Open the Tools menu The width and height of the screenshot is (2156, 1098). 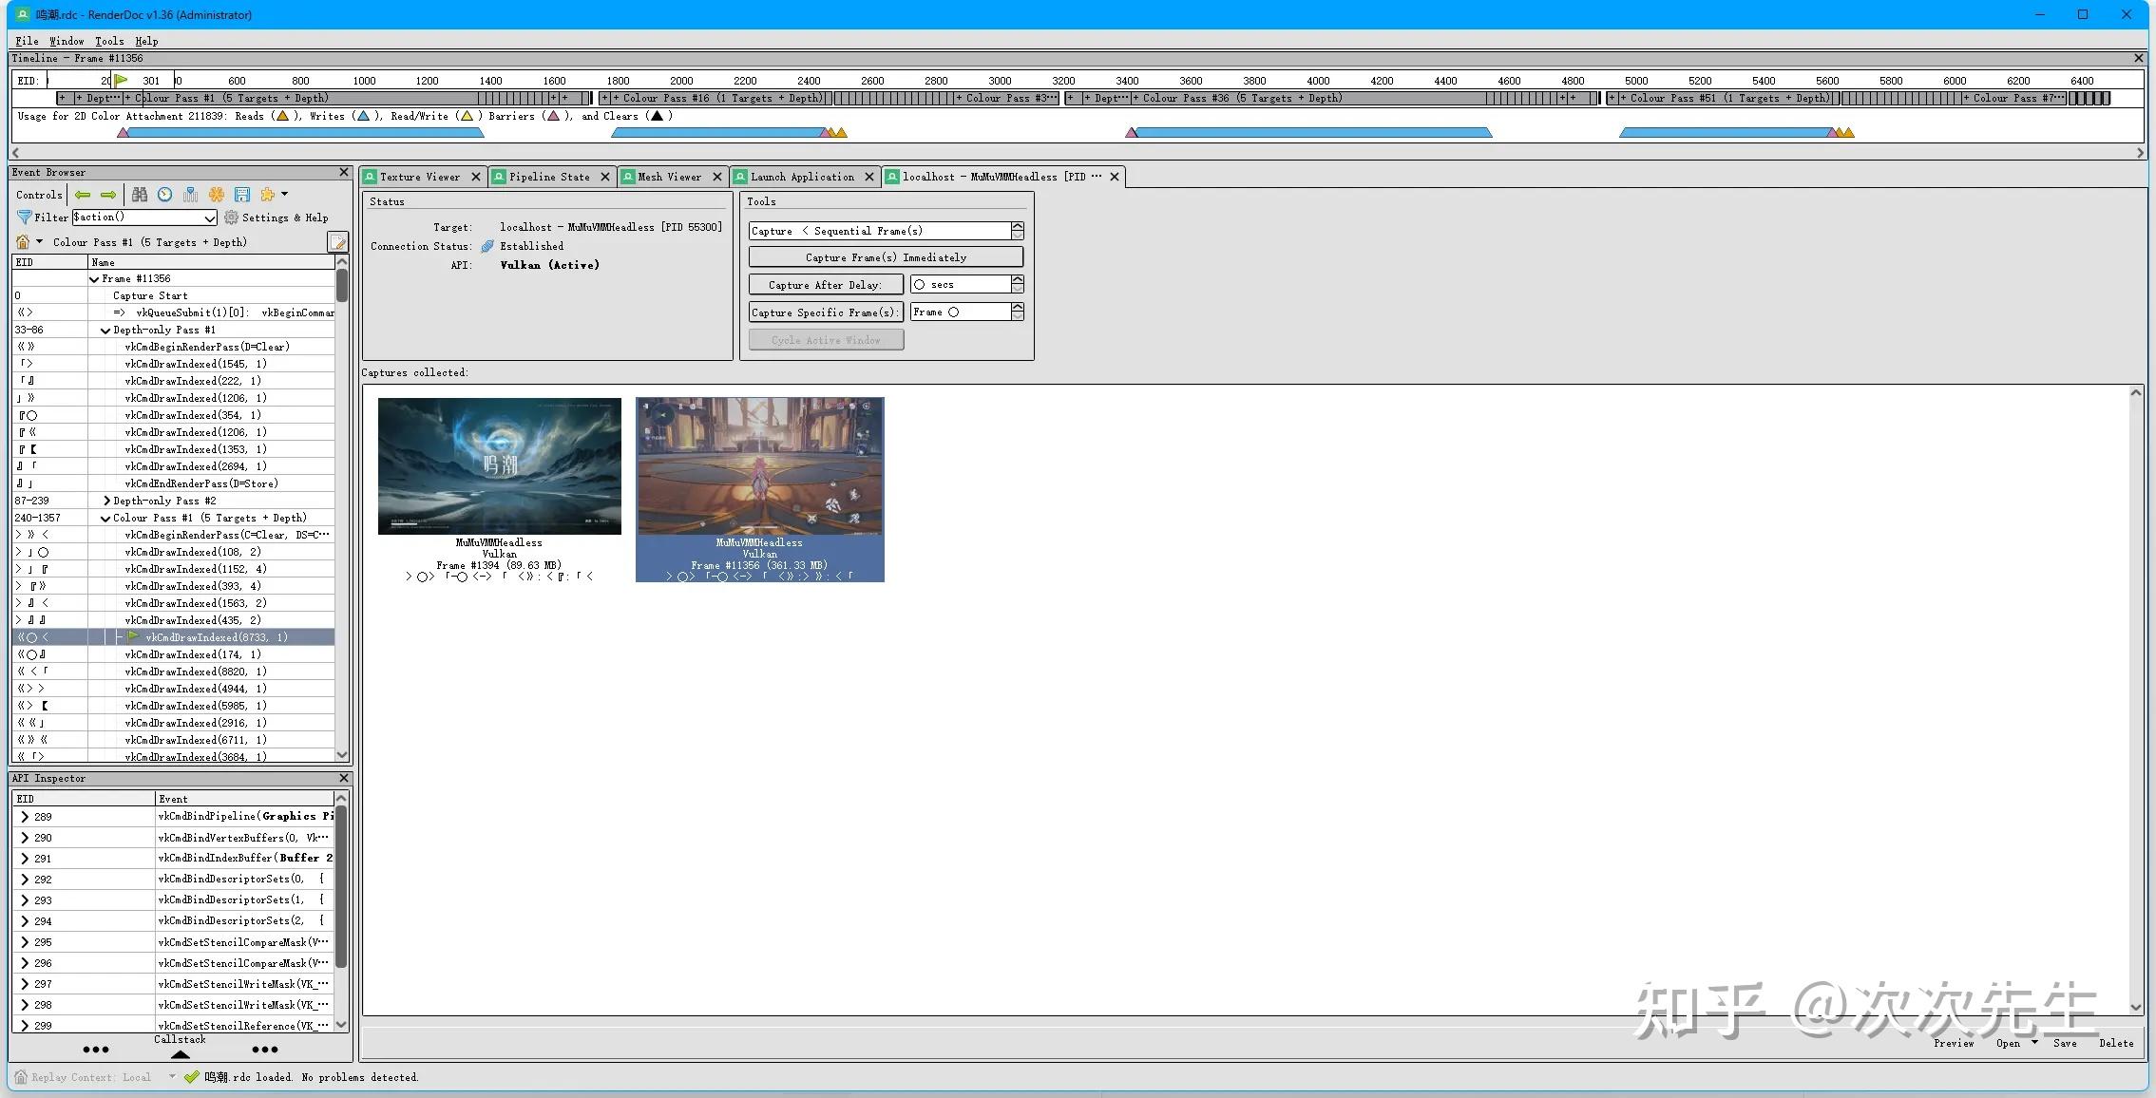(109, 41)
